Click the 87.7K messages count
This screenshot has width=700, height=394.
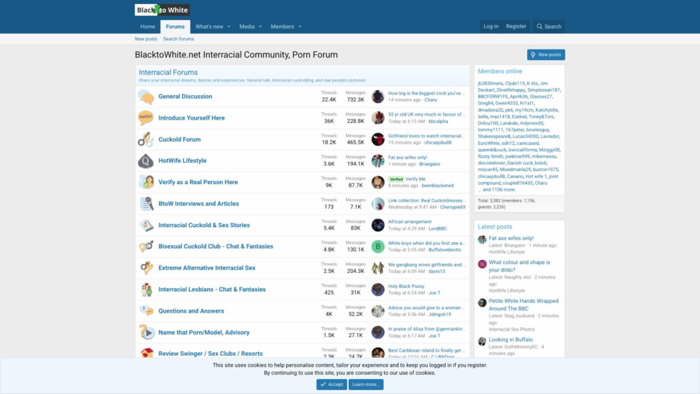pos(355,185)
